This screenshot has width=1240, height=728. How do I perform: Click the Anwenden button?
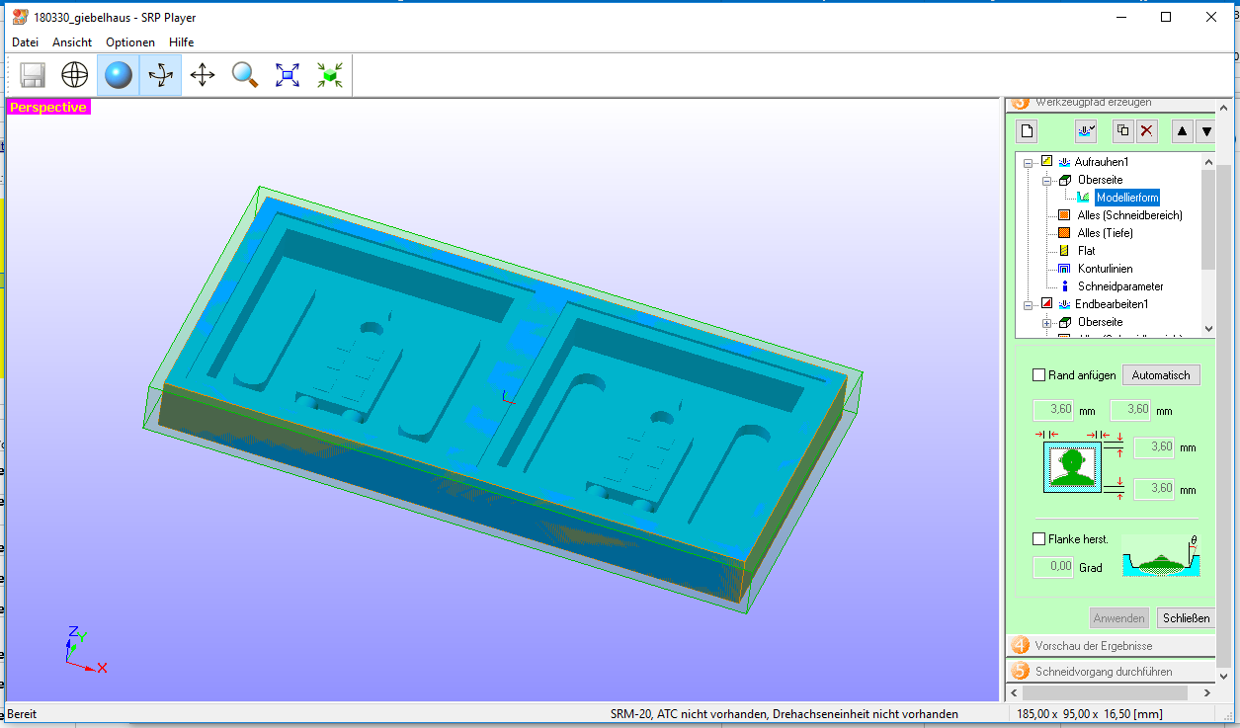(x=1119, y=618)
